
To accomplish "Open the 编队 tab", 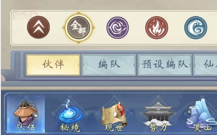I will 109,65.
